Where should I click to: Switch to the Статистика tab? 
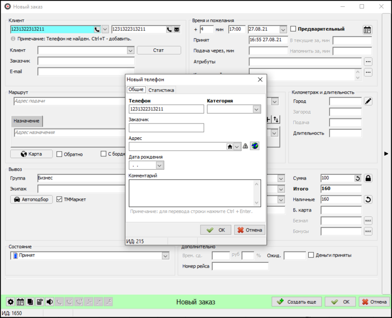pos(161,90)
